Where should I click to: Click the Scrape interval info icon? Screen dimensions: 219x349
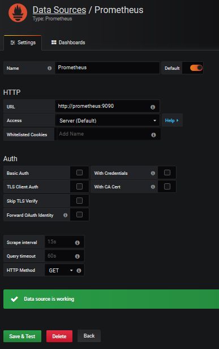[77, 243]
